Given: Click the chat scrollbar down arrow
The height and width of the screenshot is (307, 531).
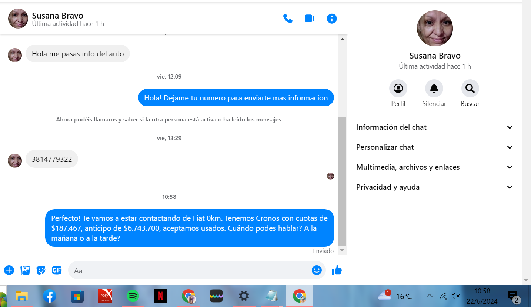Looking at the screenshot, I should click(343, 251).
